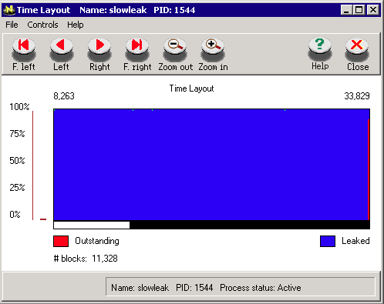Click the # blocks: 11,328 count

(86, 259)
